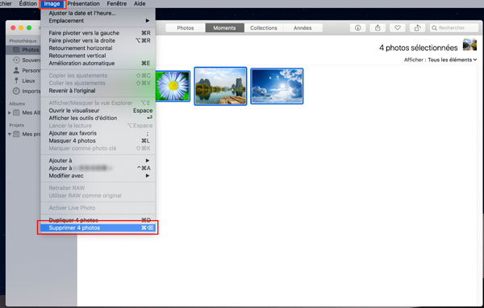Select the lake and mountains photo
Viewport: 484px width, 308px height.
(220, 86)
